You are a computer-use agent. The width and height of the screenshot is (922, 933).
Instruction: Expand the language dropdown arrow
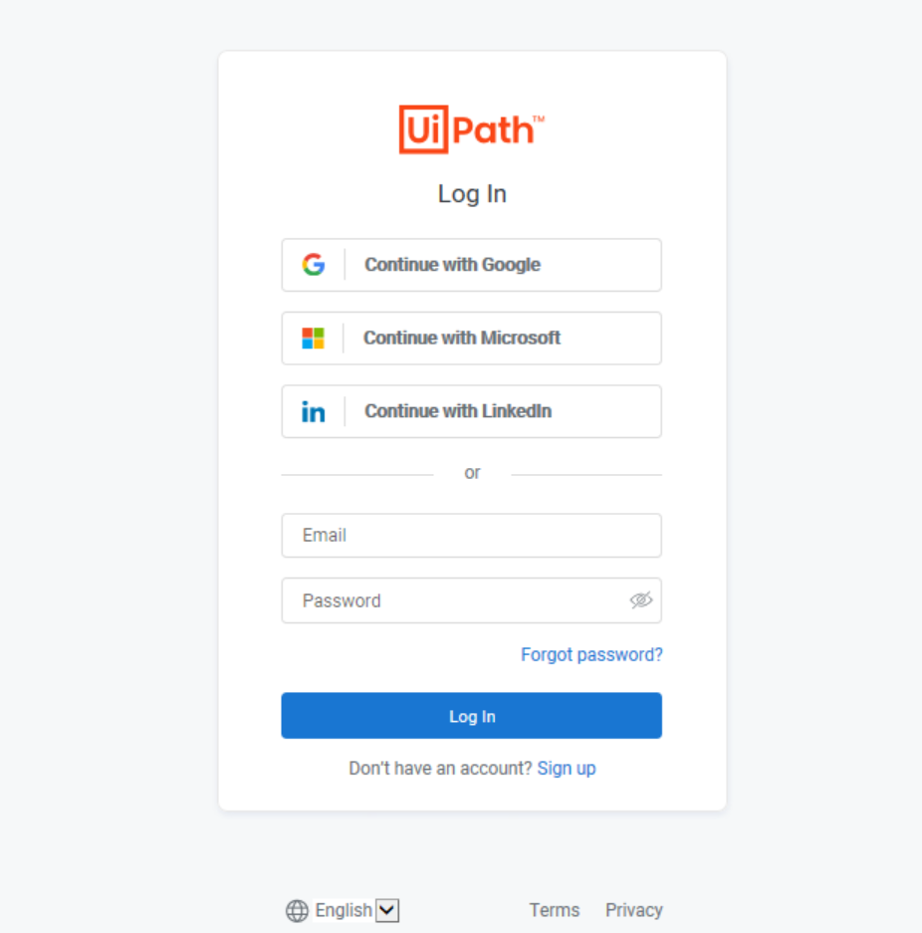pyautogui.click(x=387, y=910)
